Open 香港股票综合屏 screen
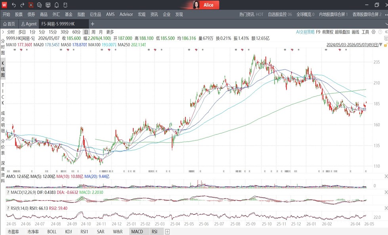 [x=367, y=14]
